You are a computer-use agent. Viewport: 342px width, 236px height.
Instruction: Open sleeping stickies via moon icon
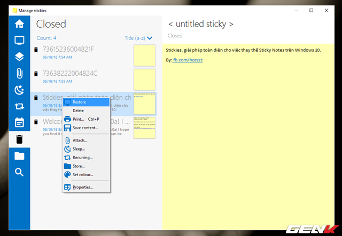tap(19, 90)
